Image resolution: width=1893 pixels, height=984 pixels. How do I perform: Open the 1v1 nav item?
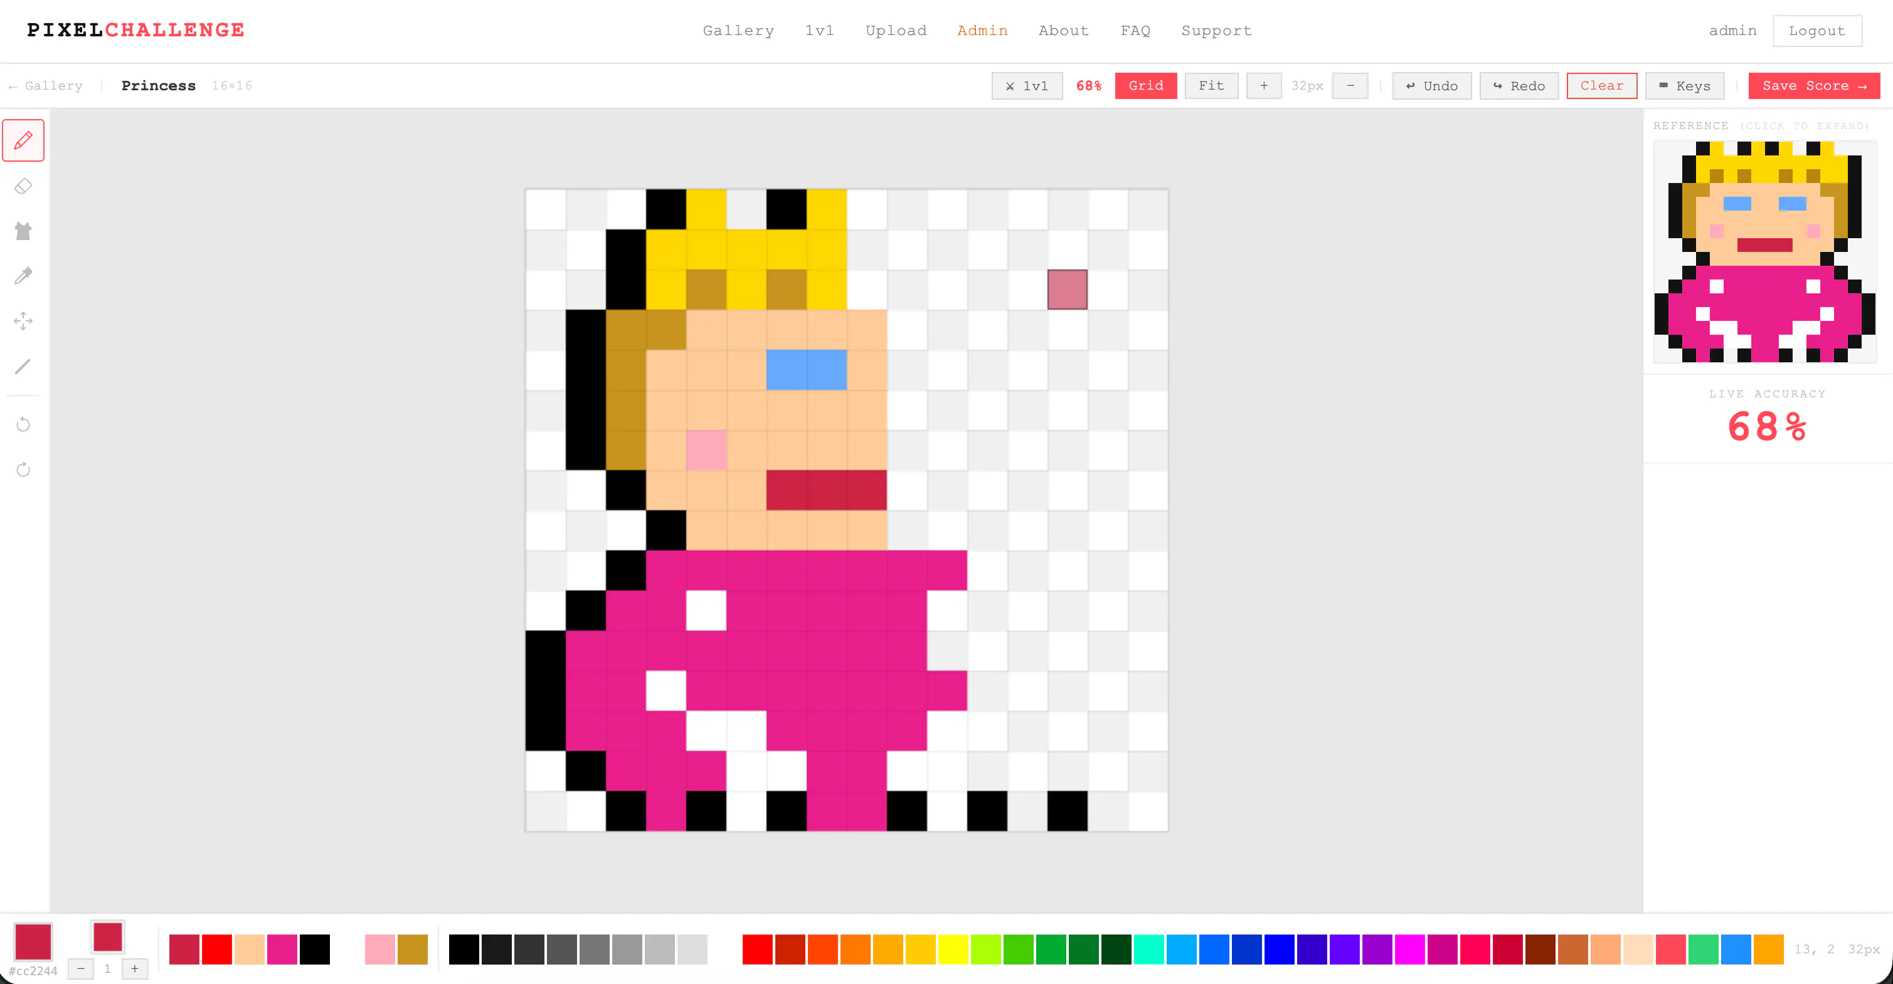(819, 31)
